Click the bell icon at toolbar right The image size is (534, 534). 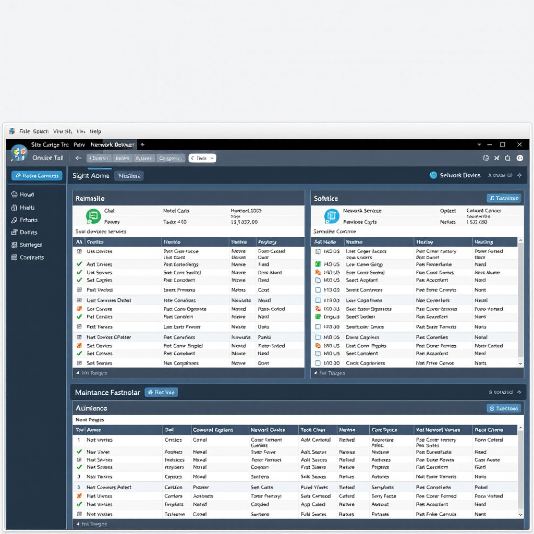pyautogui.click(x=508, y=158)
